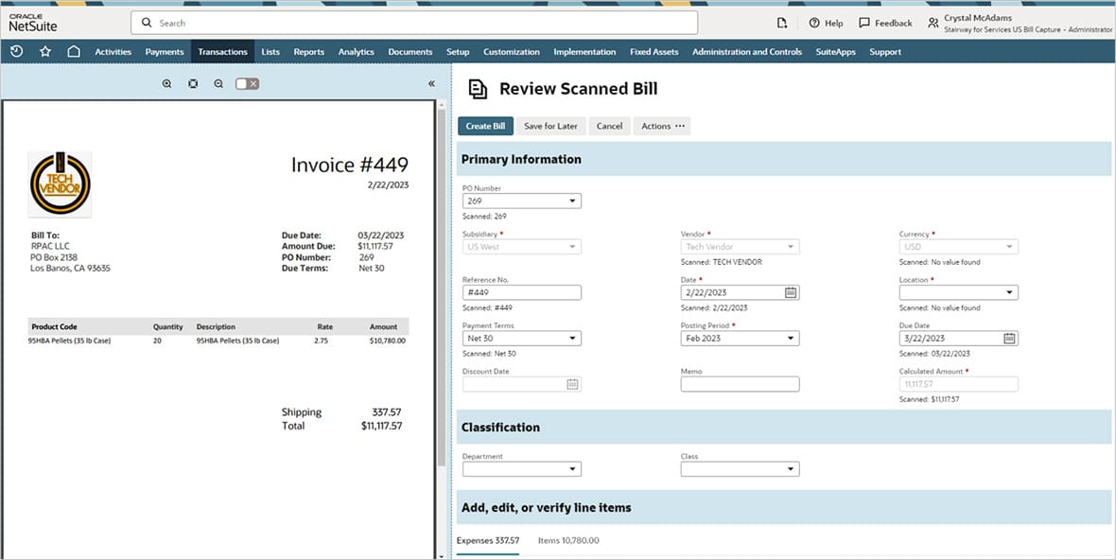
Task: Collapse the invoice preview panel
Action: click(431, 83)
